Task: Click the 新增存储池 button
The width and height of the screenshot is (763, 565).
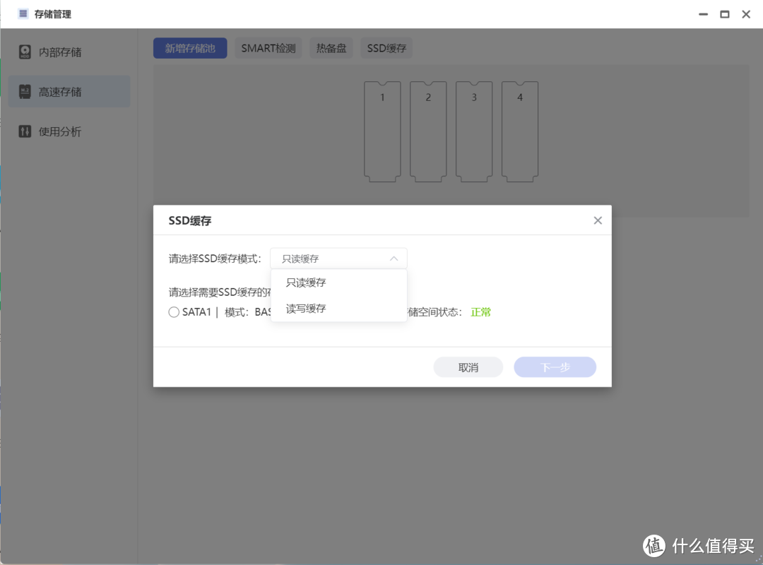Action: 190,47
